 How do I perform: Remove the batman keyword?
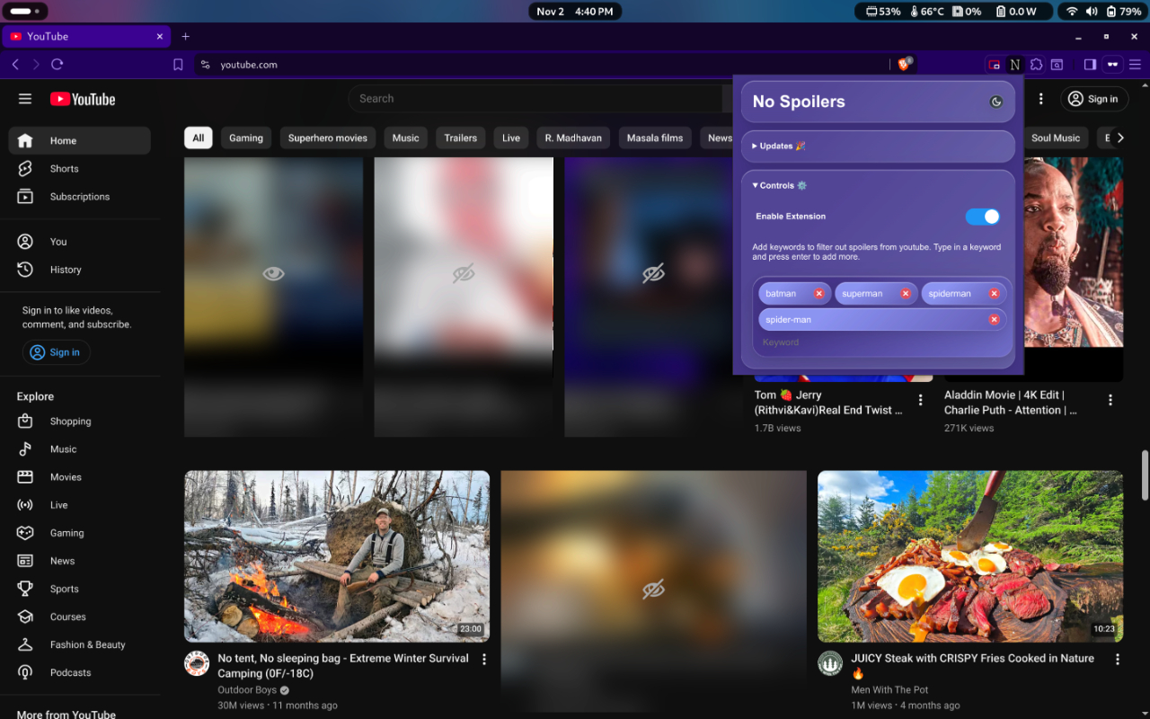click(819, 294)
